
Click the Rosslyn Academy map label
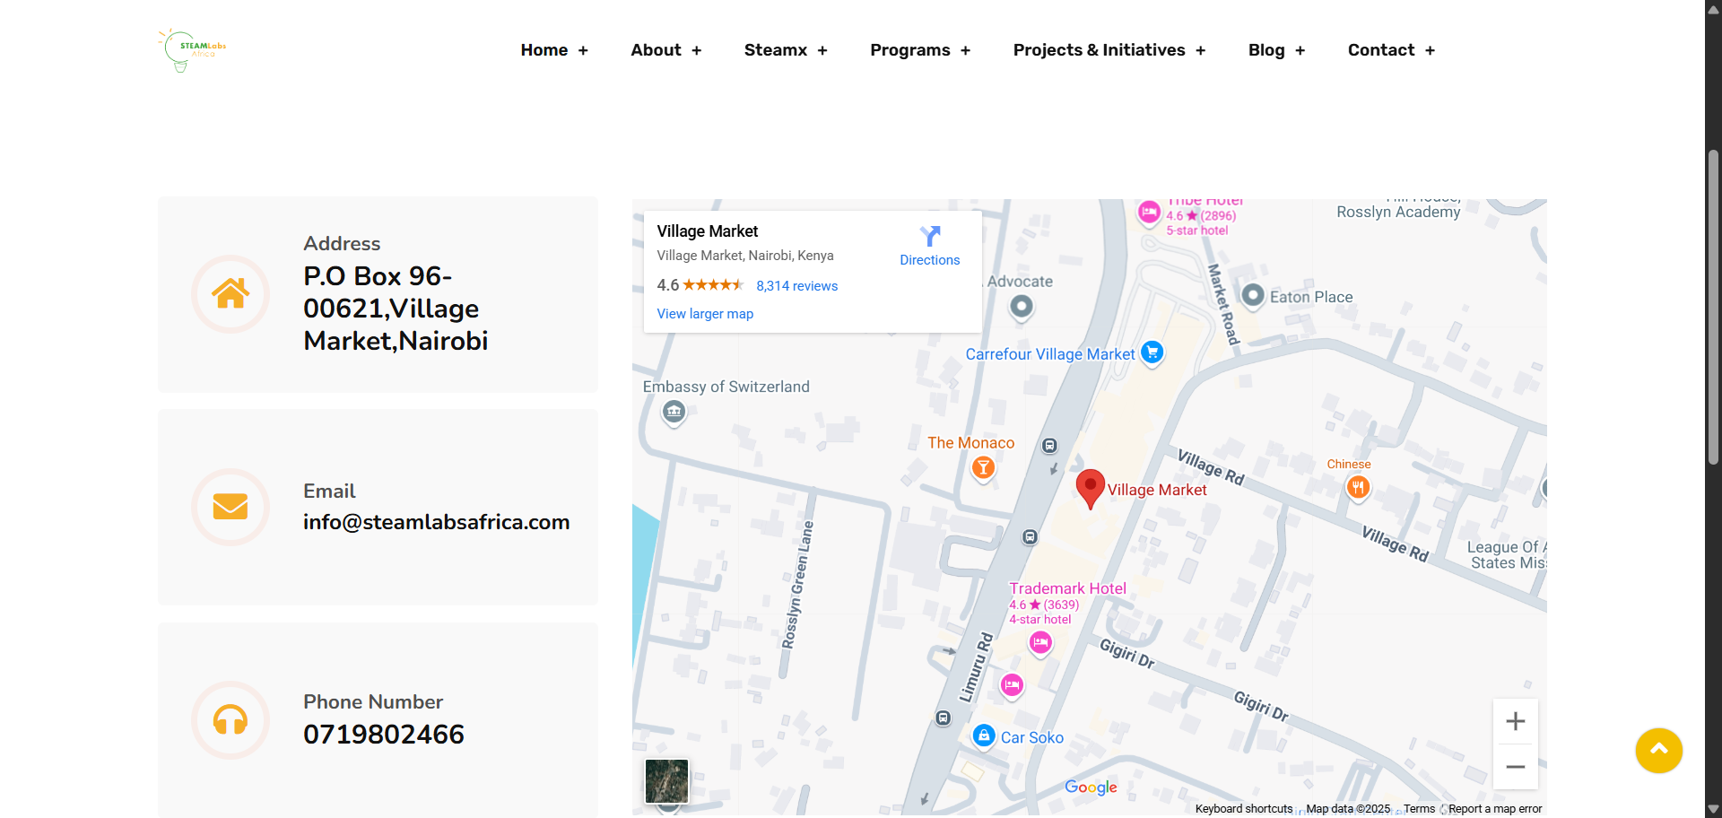coord(1398,212)
